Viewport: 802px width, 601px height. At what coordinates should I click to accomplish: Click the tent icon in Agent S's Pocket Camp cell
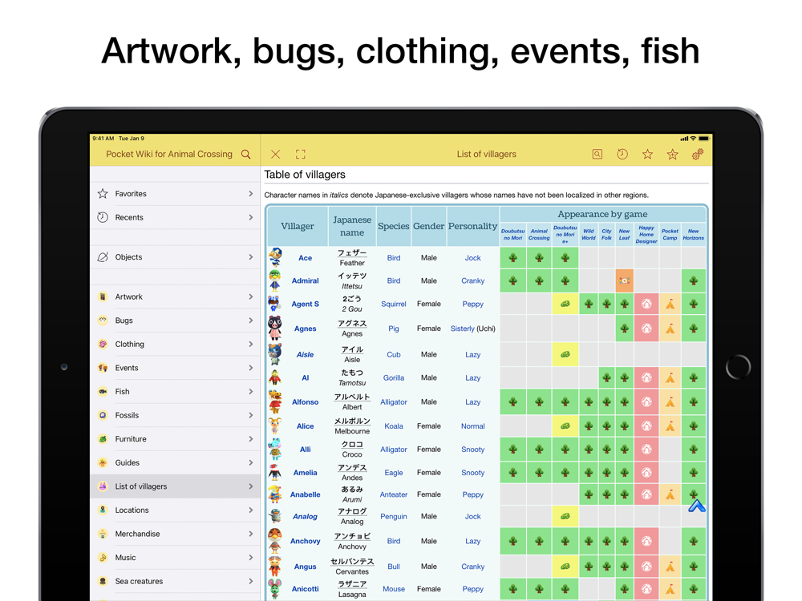tap(670, 305)
